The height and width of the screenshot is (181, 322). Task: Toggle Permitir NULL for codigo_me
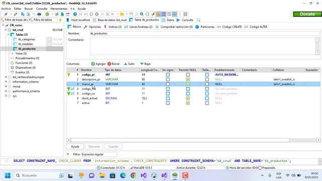188,89
